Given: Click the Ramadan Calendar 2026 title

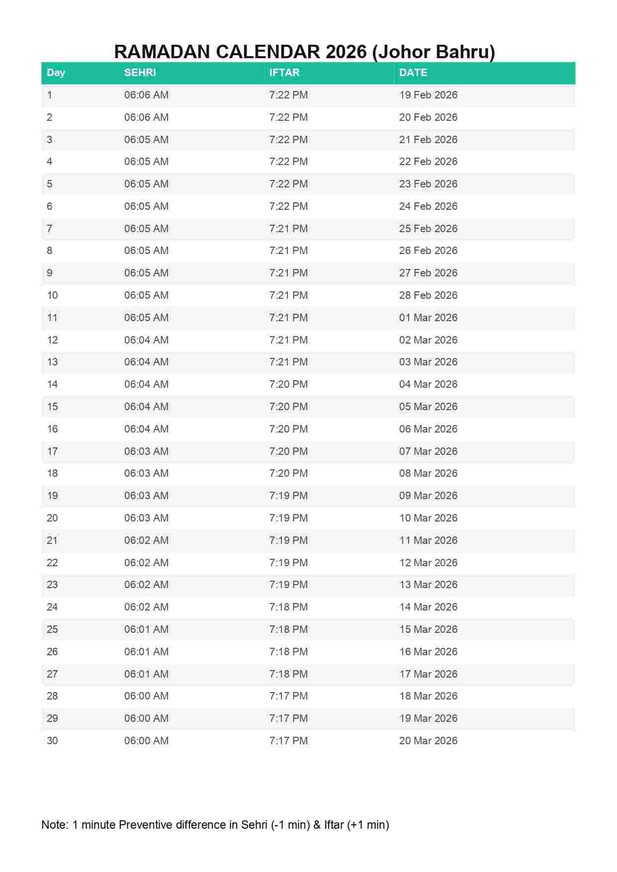Looking at the screenshot, I should [x=304, y=52].
